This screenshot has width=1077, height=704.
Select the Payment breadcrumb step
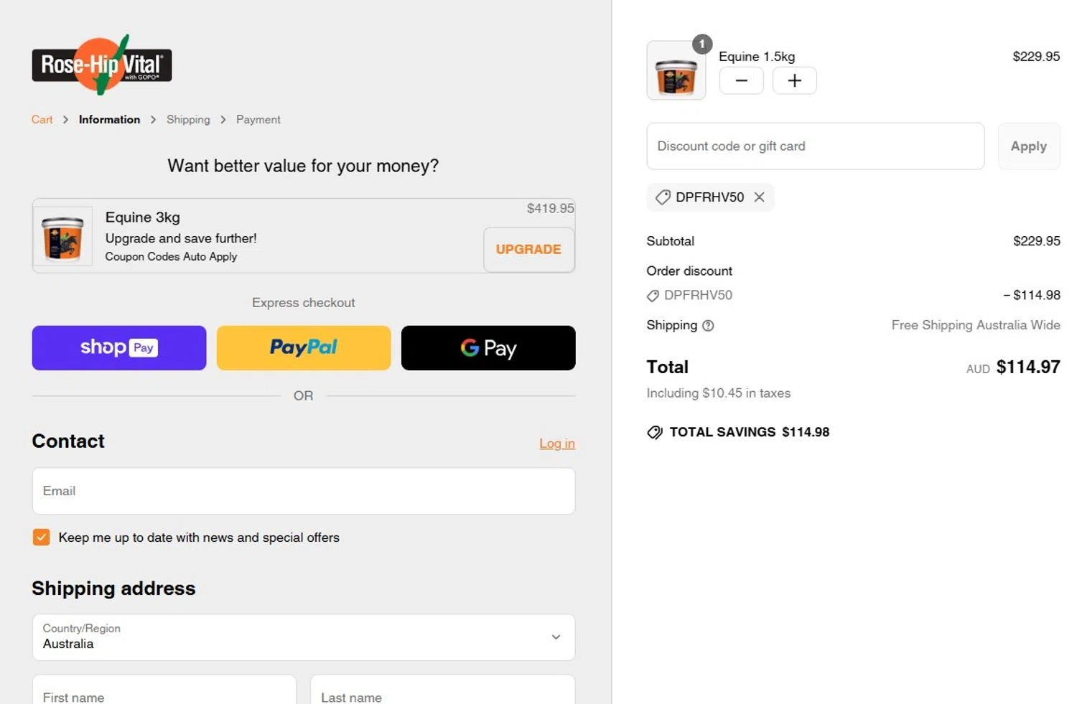pyautogui.click(x=258, y=120)
